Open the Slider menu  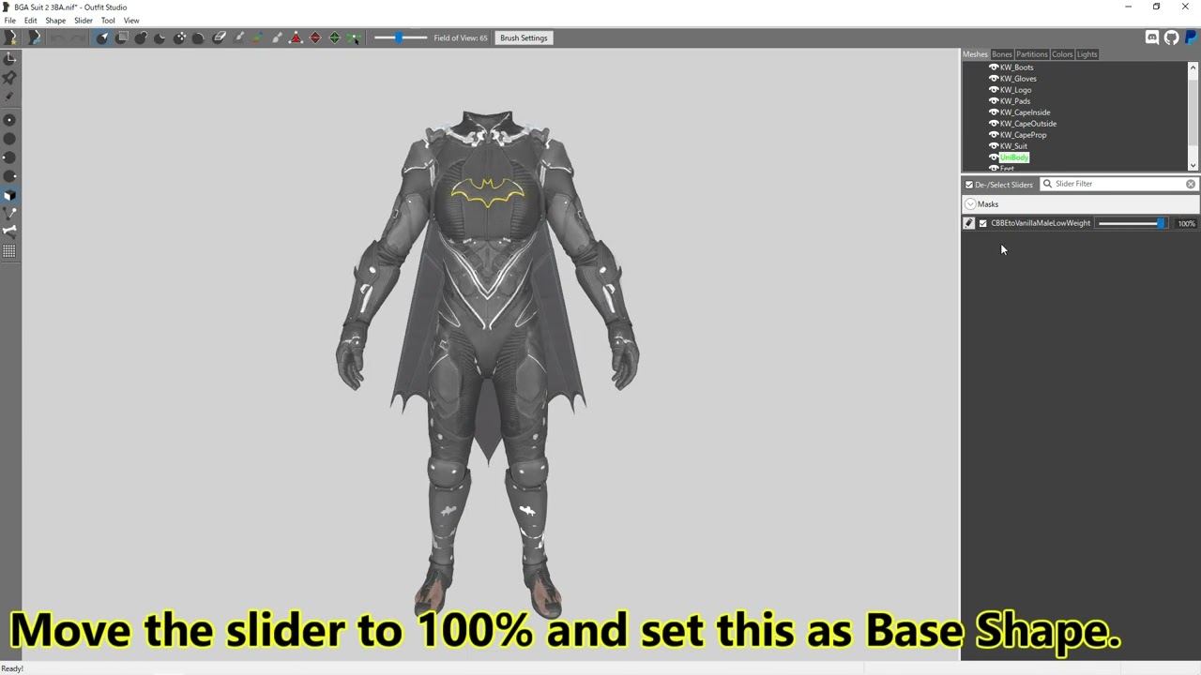(x=84, y=21)
